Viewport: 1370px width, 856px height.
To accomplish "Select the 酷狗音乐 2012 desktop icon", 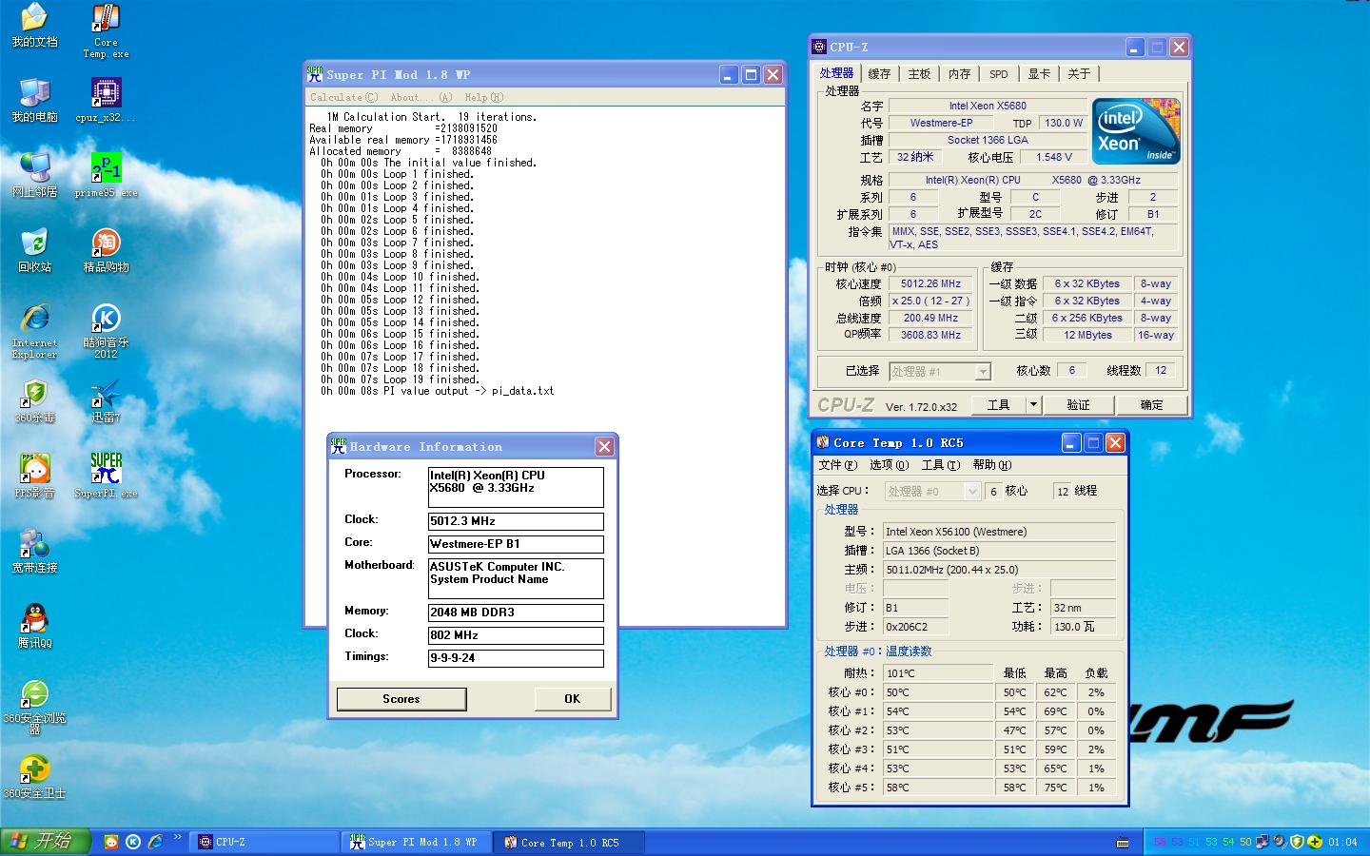I will coord(106,331).
